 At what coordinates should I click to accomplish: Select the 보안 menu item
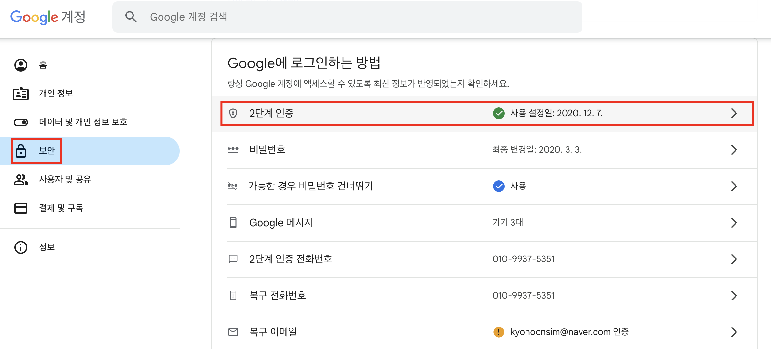[90, 151]
